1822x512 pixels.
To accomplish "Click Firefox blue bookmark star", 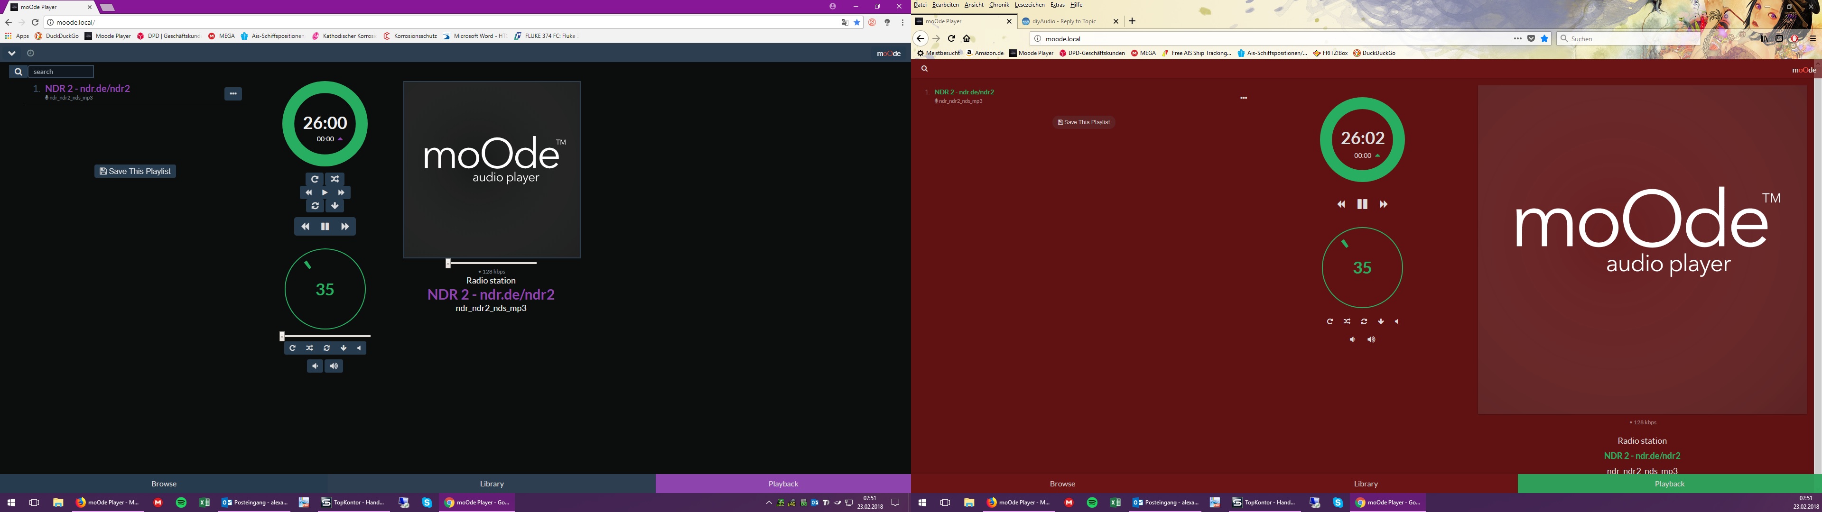I will coord(1545,39).
